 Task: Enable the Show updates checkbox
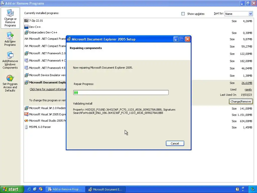click(183, 14)
